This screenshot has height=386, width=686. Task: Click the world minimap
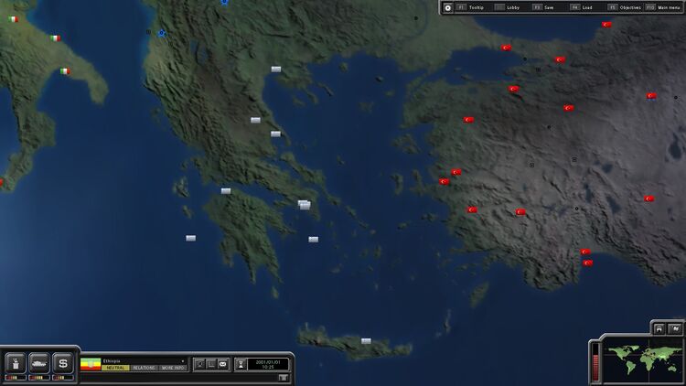pyautogui.click(x=642, y=361)
